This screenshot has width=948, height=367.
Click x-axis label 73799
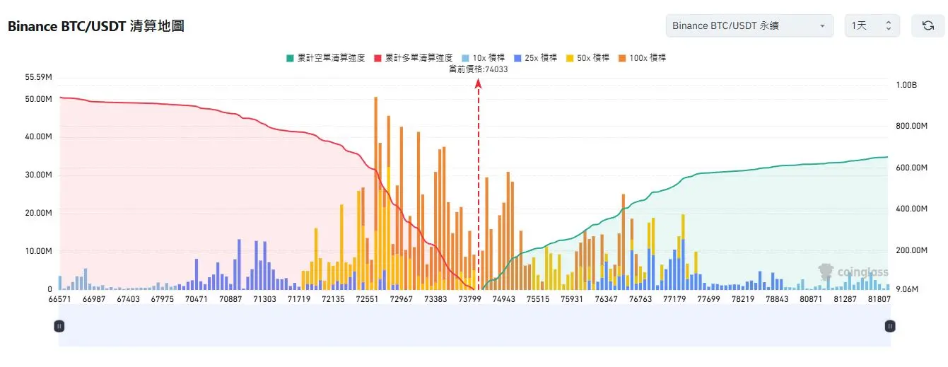470,300
